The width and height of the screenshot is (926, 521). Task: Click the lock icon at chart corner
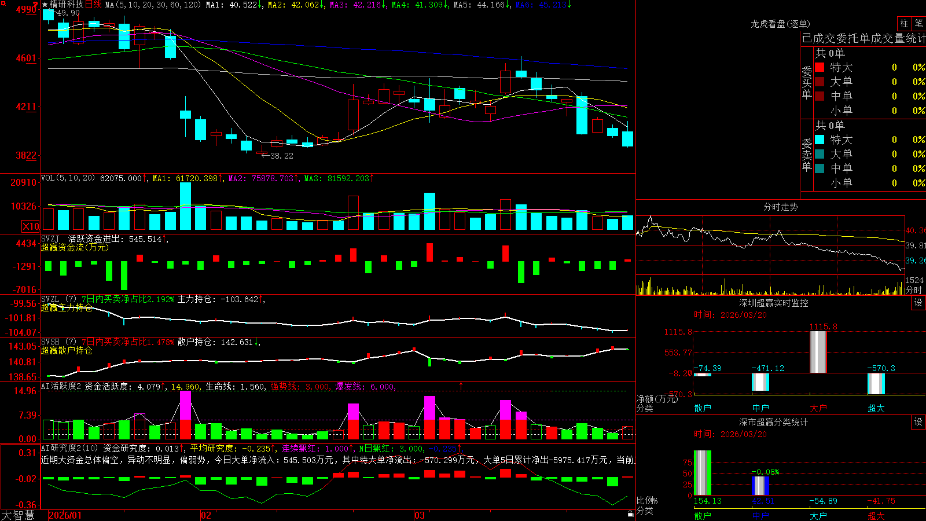[631, 514]
